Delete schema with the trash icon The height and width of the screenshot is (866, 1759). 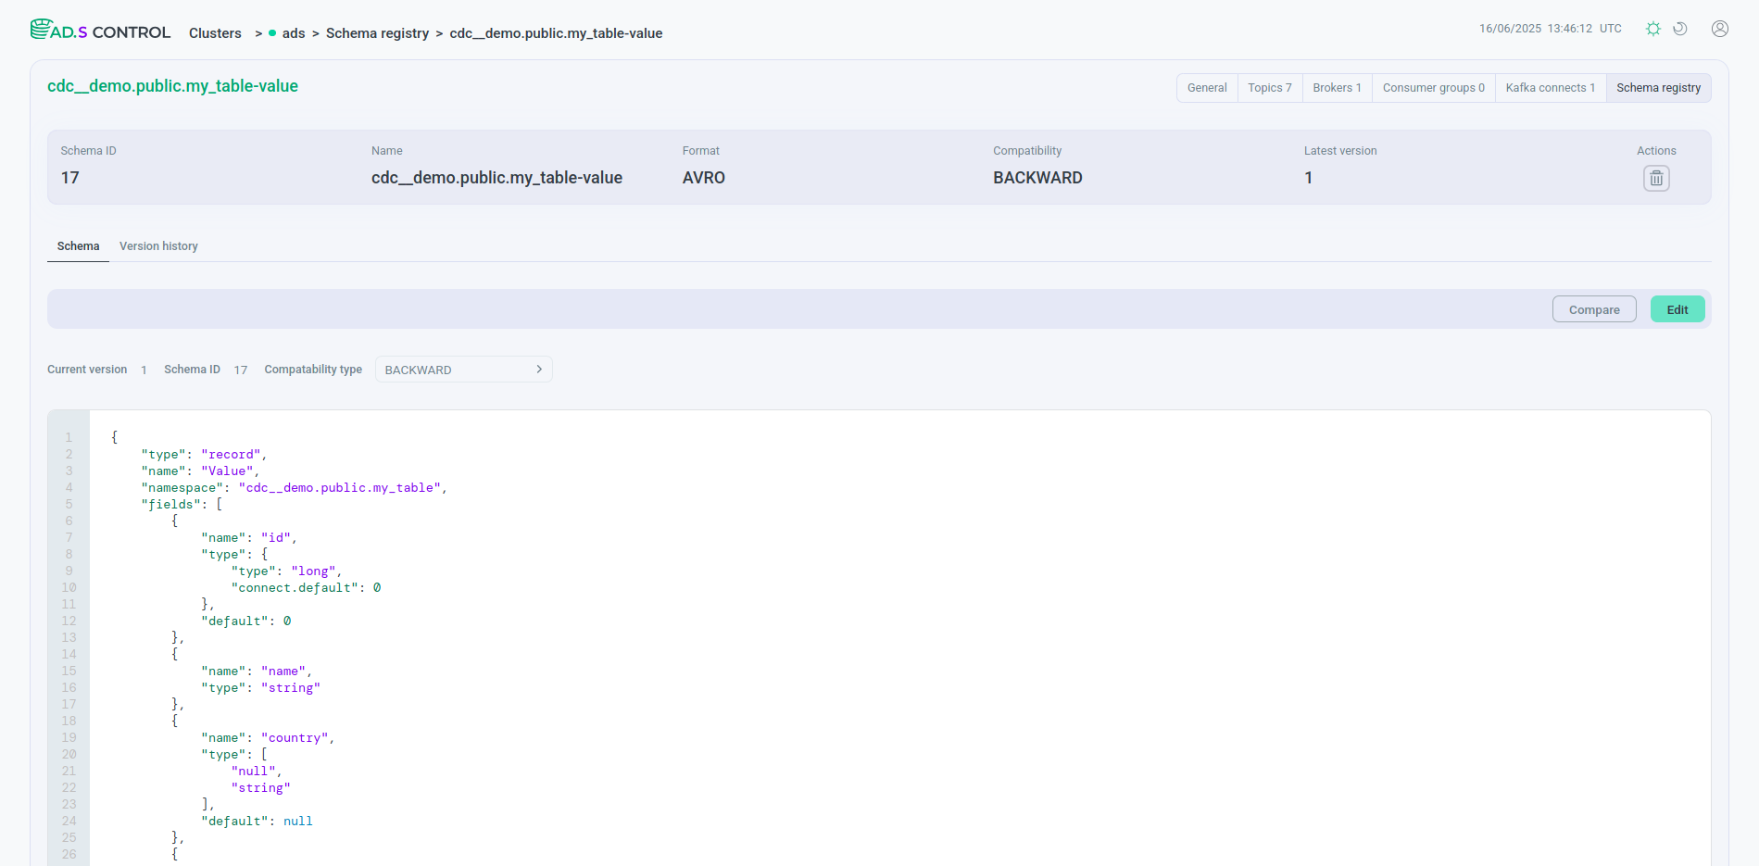[x=1656, y=178]
